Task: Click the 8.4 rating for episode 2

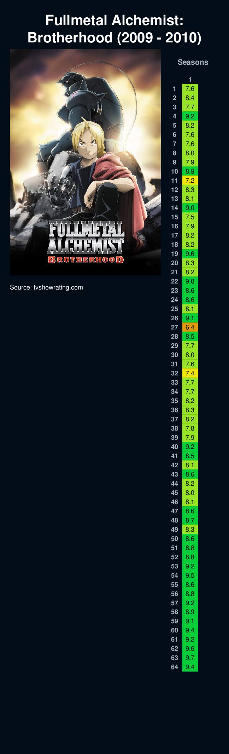Action: (x=190, y=98)
